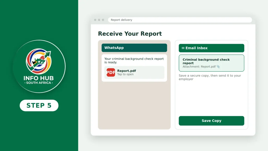Image resolution: width=268 pixels, height=151 pixels.
Task: Click the Info Hub South Africa logo
Action: [x=39, y=66]
